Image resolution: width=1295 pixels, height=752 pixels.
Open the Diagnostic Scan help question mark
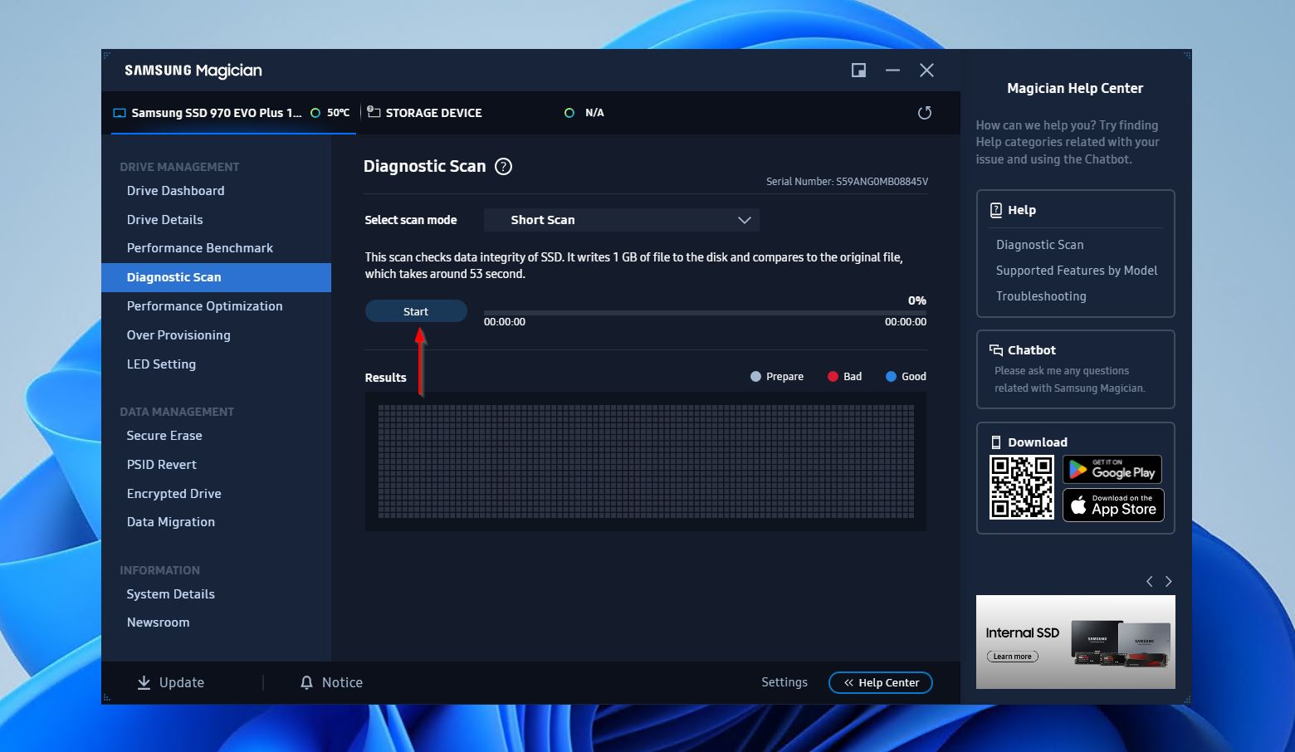[x=503, y=167]
